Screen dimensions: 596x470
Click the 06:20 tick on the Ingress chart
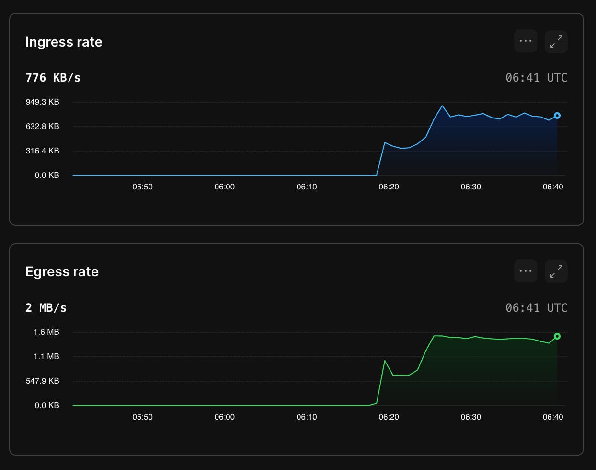[x=389, y=187]
